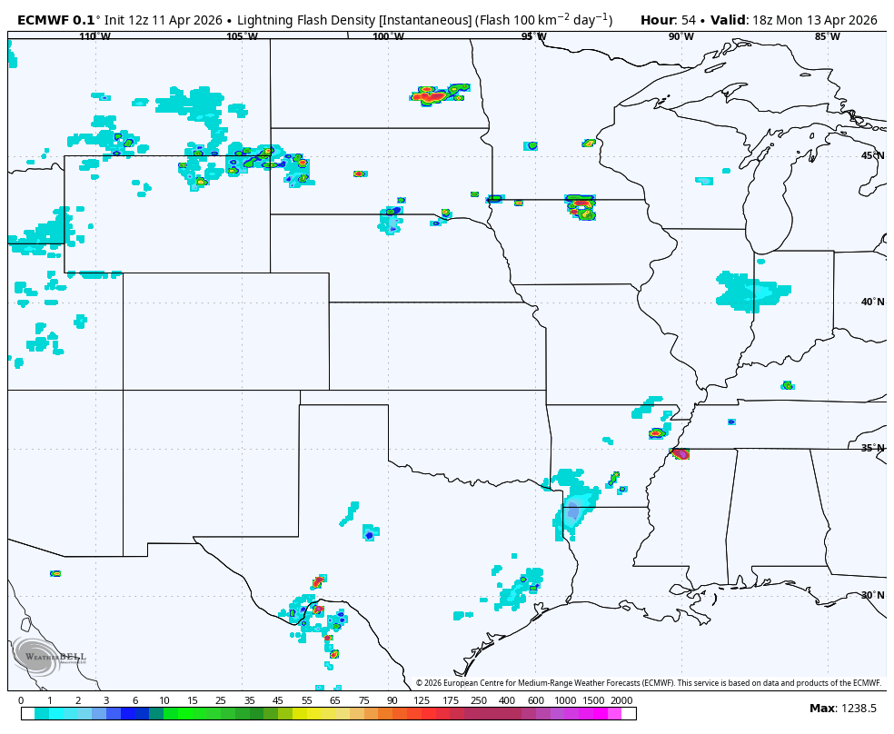Click the 110°W longitude label
The width and height of the screenshot is (894, 734).
(x=95, y=36)
